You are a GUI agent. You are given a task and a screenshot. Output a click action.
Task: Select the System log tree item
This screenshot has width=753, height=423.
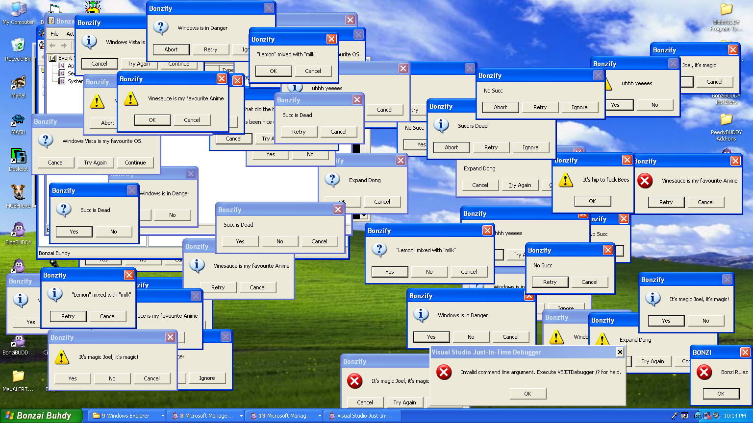pyautogui.click(x=75, y=81)
